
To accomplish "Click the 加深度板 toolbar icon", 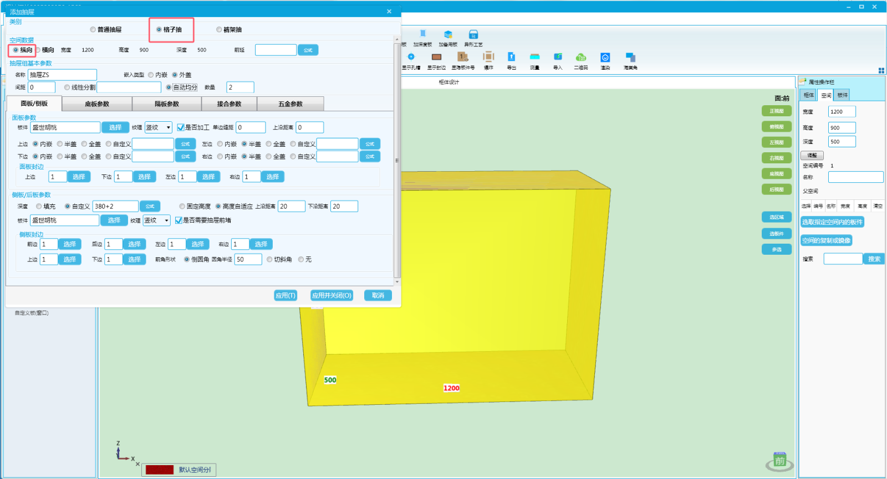I will tap(422, 38).
